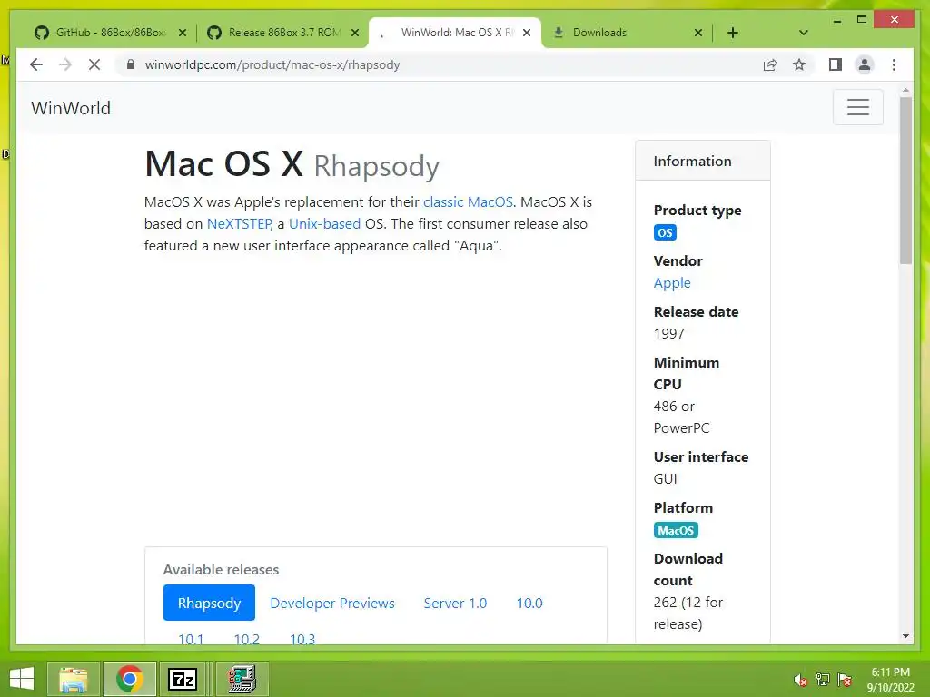Open the tab search dropdown
Viewport: 930px width, 697px height.
804,33
